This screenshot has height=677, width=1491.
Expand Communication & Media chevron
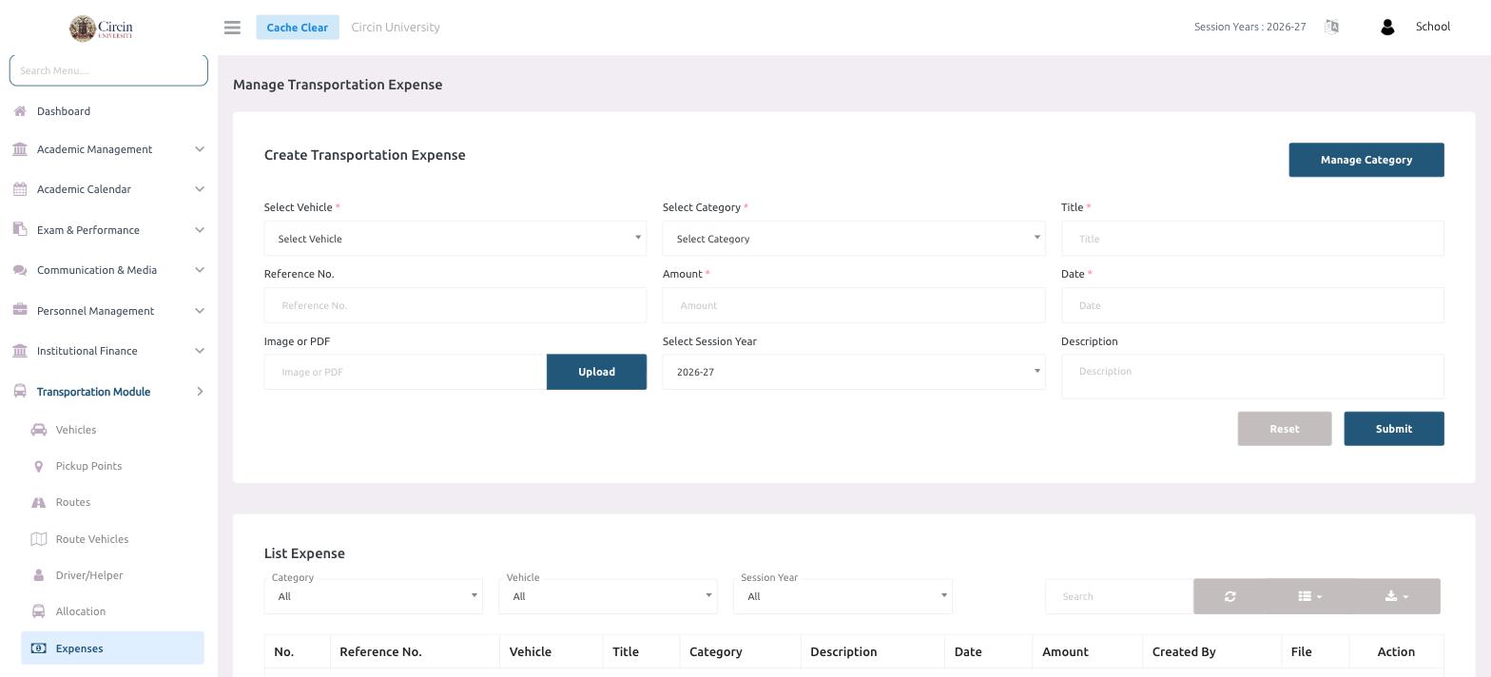(200, 270)
